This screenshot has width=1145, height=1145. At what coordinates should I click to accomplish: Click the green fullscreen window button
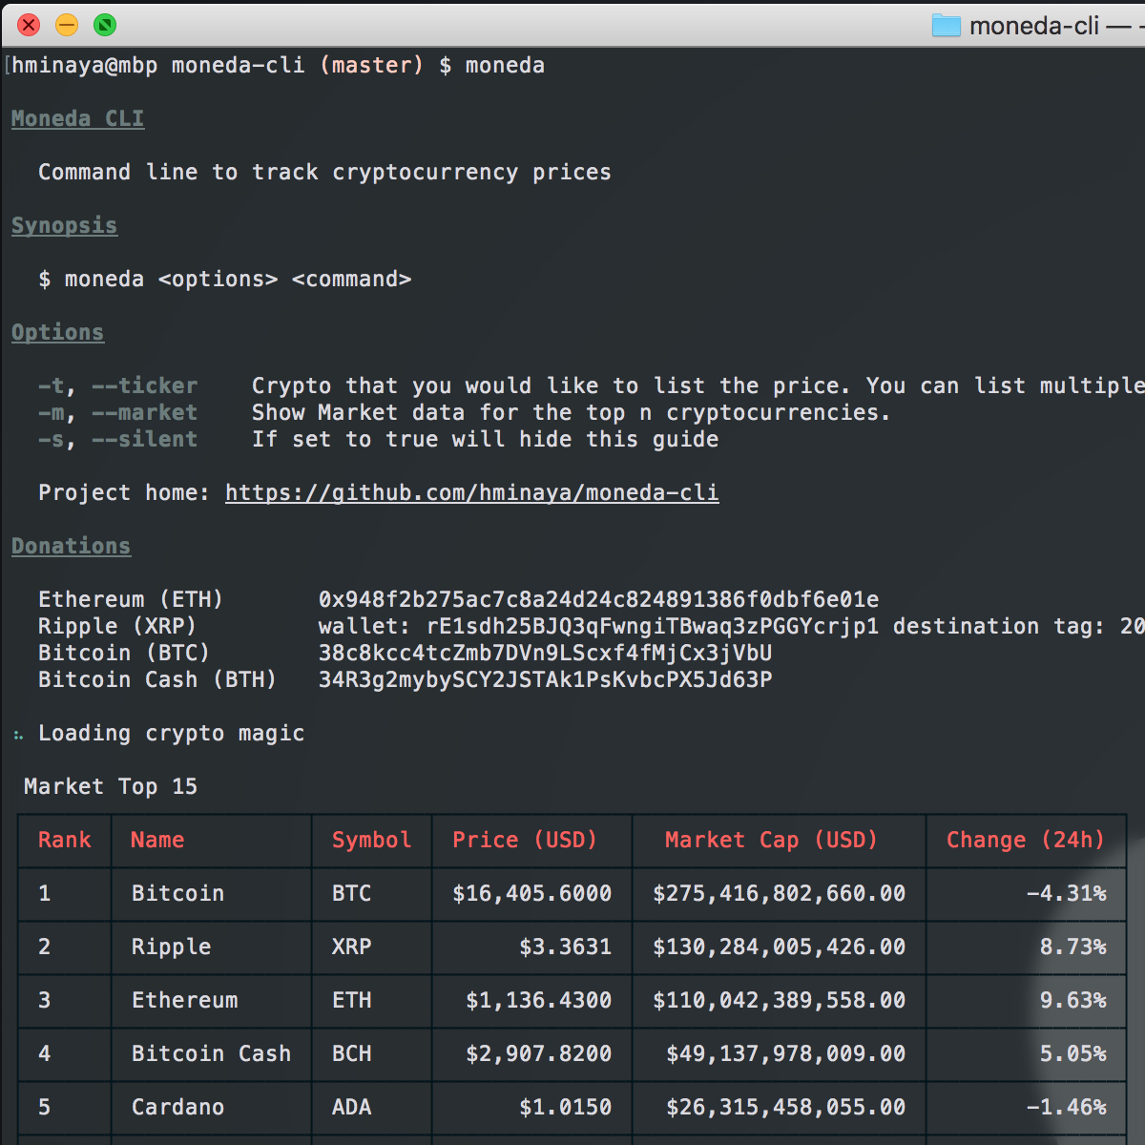click(105, 25)
